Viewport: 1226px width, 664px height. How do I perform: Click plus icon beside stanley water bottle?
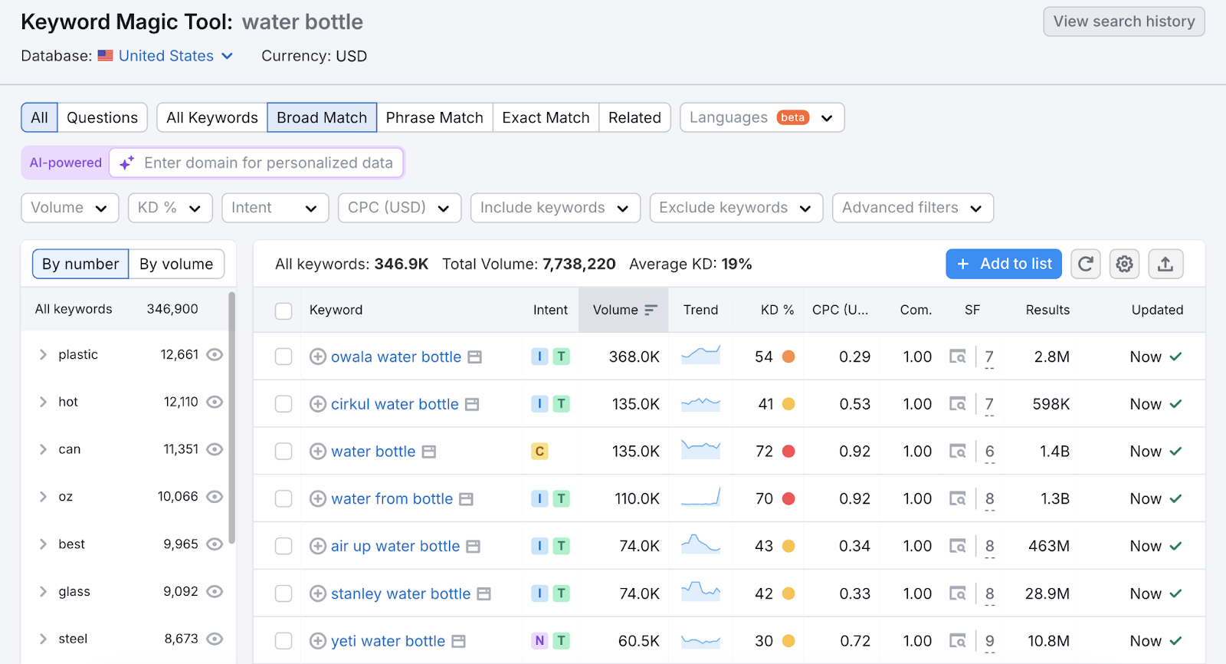(x=318, y=593)
